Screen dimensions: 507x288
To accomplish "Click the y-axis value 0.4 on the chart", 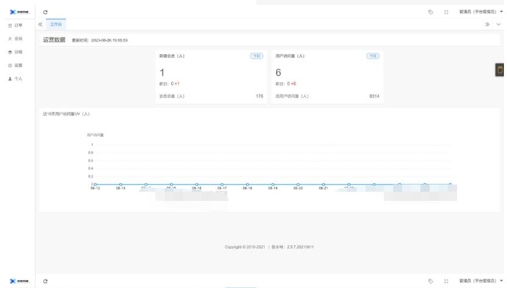I will (x=91, y=169).
